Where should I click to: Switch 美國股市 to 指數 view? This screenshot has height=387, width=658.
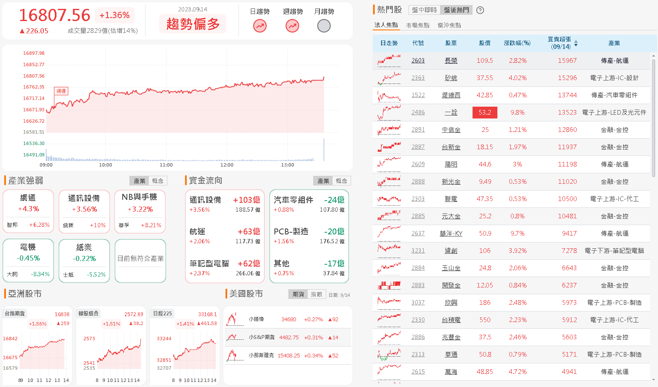tap(317, 294)
